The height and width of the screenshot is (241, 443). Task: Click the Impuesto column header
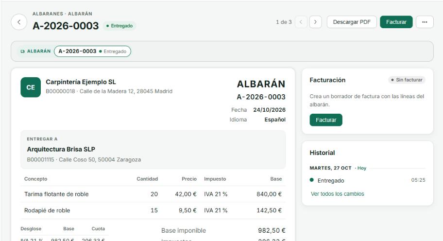[215, 179]
